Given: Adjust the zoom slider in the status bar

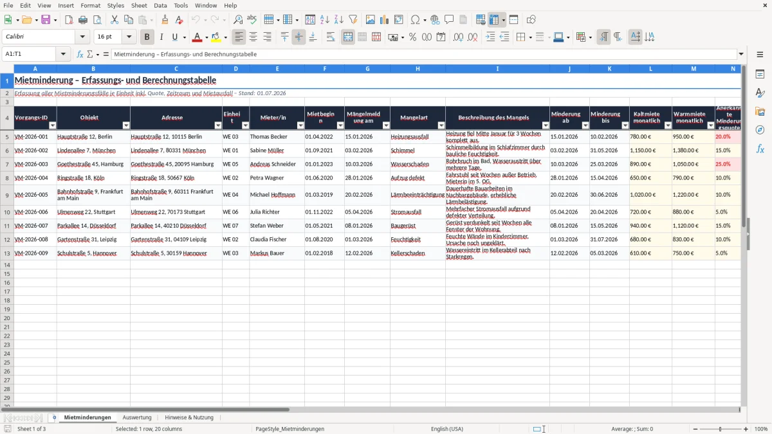Looking at the screenshot, I should pos(720,429).
